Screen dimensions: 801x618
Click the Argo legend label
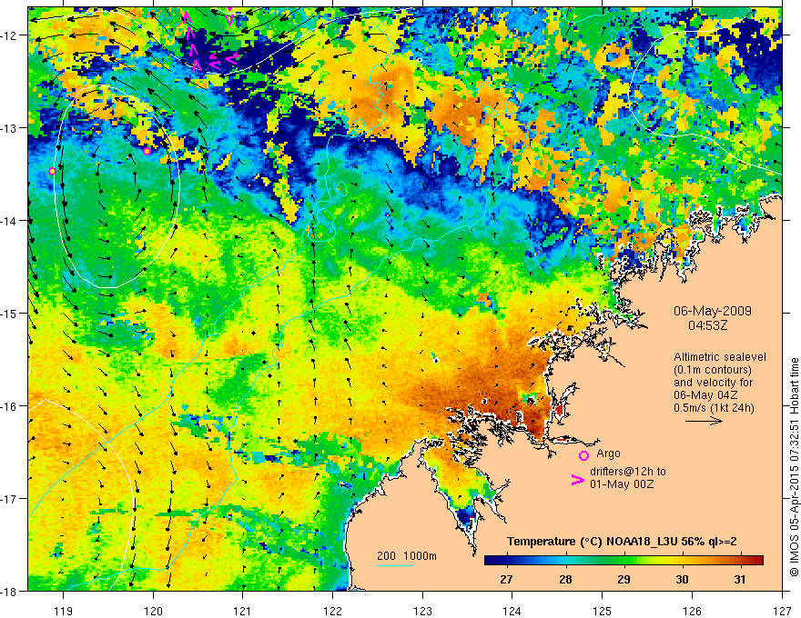click(608, 454)
